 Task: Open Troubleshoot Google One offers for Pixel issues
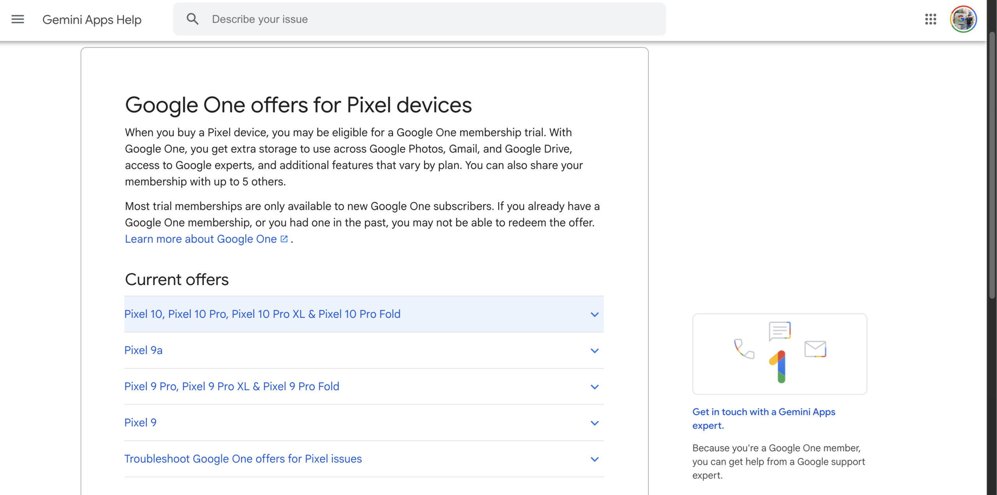[243, 459]
